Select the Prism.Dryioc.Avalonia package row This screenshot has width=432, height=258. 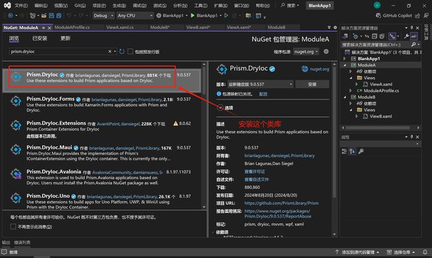(x=102, y=177)
